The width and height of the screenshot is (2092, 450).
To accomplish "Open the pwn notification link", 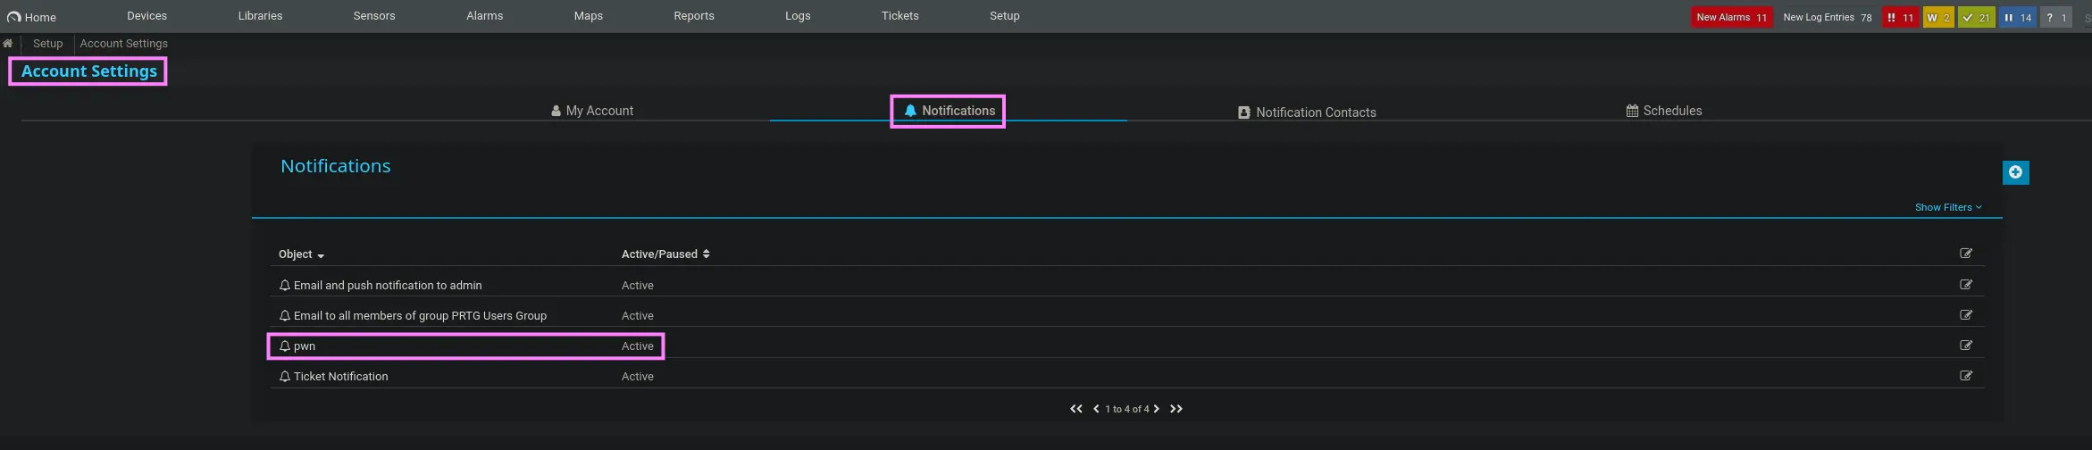I will (x=305, y=346).
